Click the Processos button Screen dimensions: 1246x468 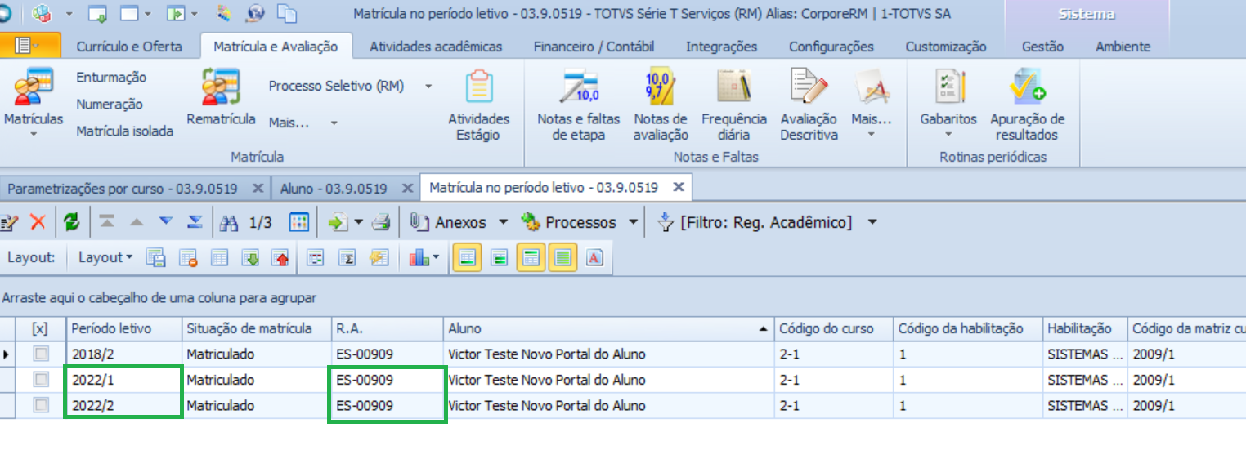(570, 222)
